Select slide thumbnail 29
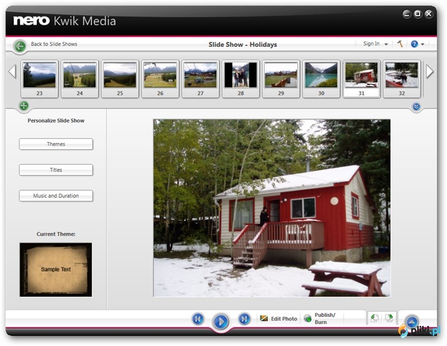The width and height of the screenshot is (447, 346). pos(281,79)
